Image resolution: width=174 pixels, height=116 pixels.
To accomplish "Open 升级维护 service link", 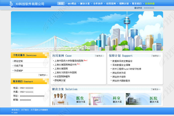I will pos(18,71).
